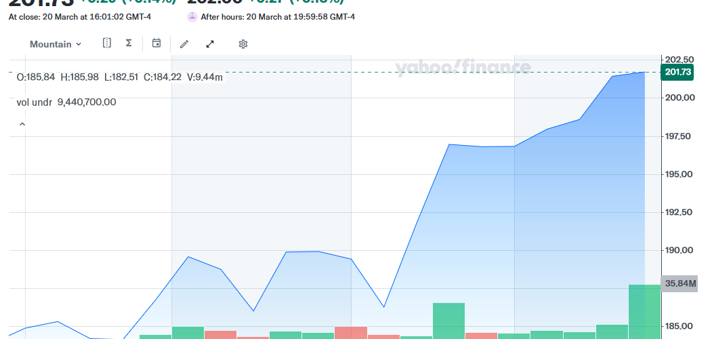Open the Mountain chart type dropdown
Screen dimensions: 712x339
click(x=55, y=44)
